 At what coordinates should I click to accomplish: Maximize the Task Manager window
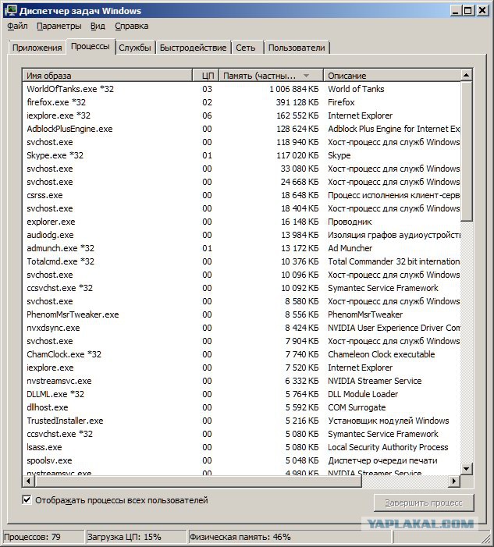pos(468,10)
